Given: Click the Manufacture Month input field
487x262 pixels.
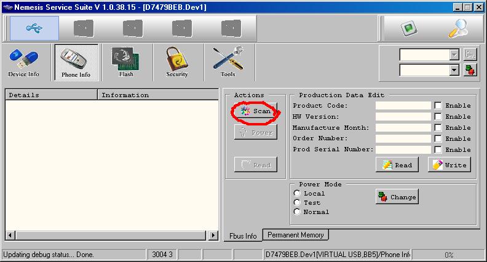Looking at the screenshot, I should (403, 128).
